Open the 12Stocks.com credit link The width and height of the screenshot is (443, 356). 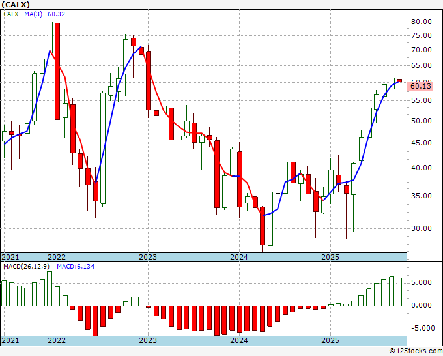pos(416,351)
